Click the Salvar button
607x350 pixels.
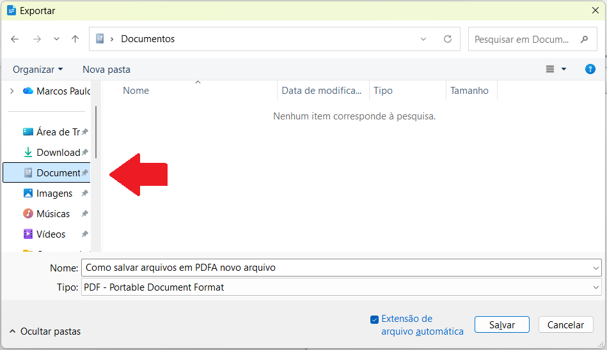pyautogui.click(x=502, y=325)
